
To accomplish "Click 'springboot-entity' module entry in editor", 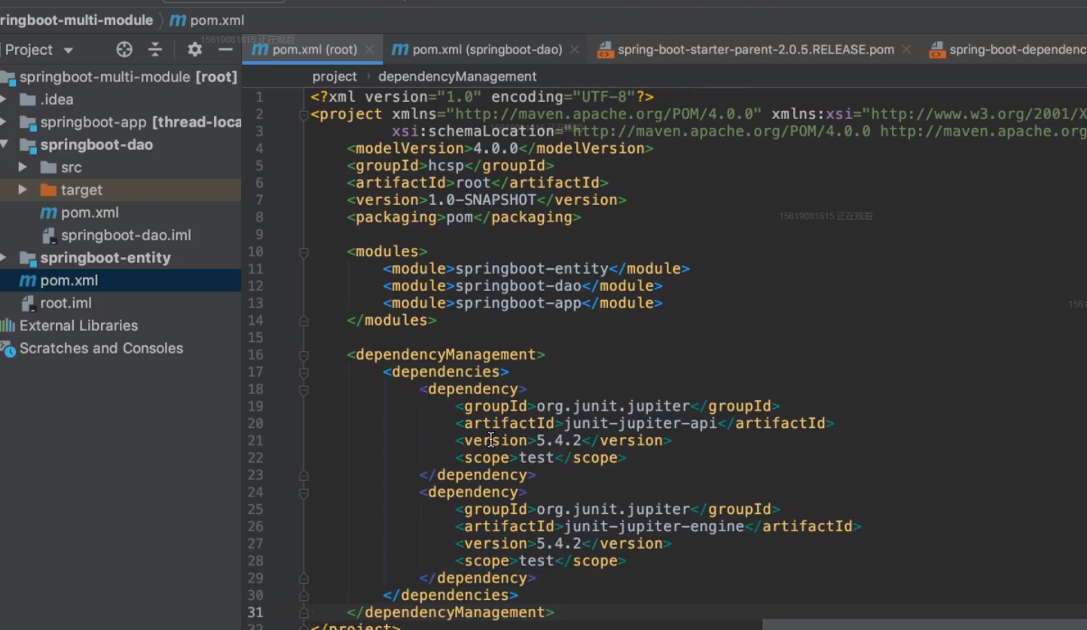I will [532, 269].
